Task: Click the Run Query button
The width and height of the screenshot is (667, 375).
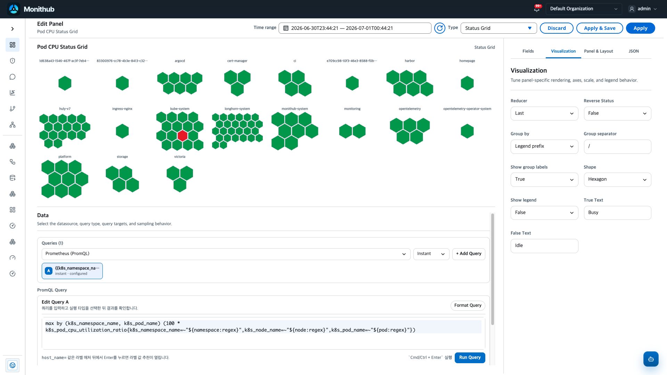Action: [470, 358]
